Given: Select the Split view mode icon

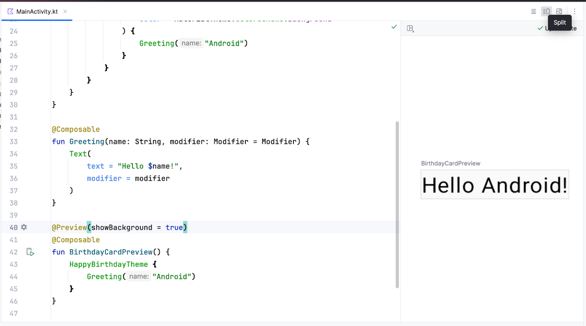Looking at the screenshot, I should tap(546, 11).
